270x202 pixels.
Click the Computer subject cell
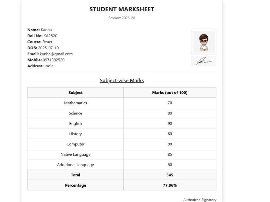[75, 144]
